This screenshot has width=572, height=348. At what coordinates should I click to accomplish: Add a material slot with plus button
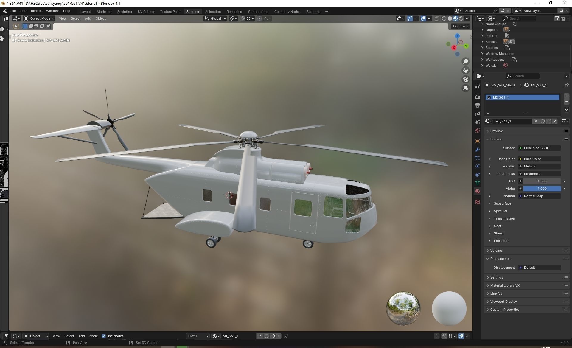pos(566,96)
